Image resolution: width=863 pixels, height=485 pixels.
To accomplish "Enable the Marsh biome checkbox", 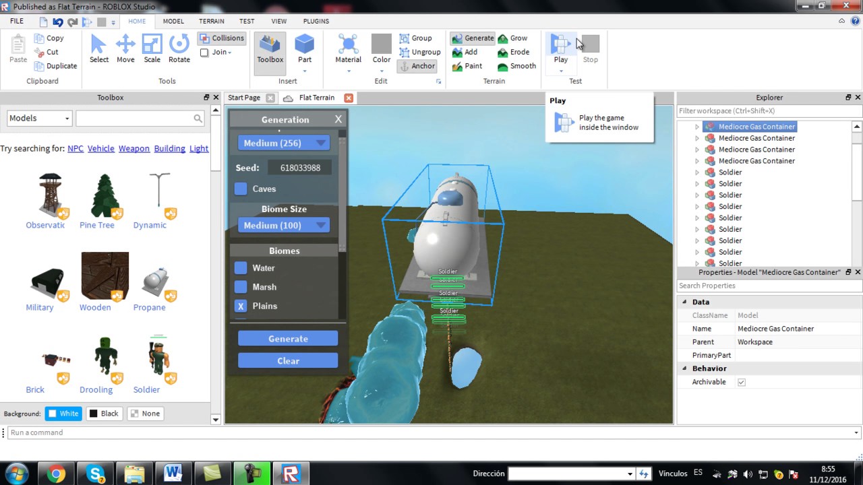I will click(x=241, y=287).
